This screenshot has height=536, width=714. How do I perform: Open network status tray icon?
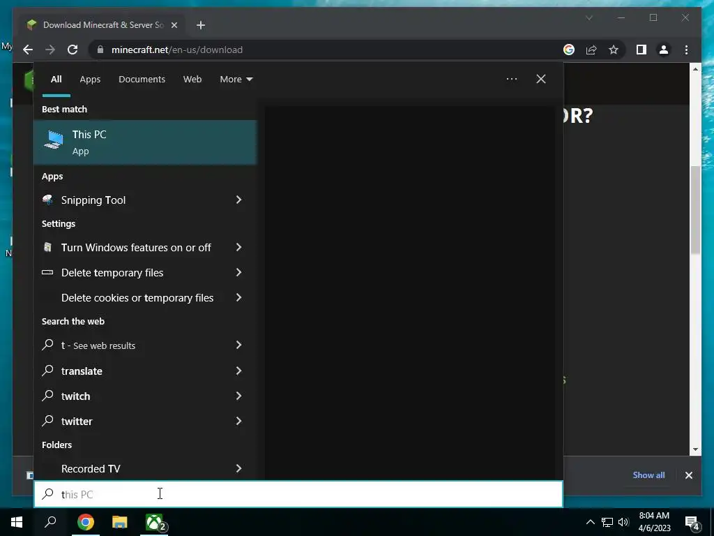tap(607, 522)
